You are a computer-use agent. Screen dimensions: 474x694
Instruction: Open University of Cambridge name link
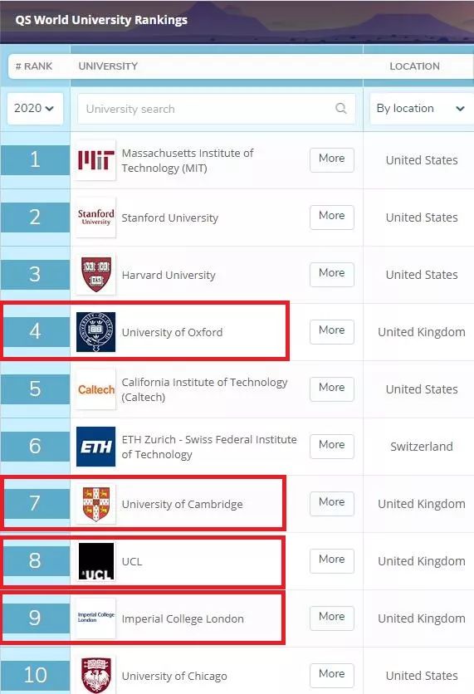click(183, 504)
